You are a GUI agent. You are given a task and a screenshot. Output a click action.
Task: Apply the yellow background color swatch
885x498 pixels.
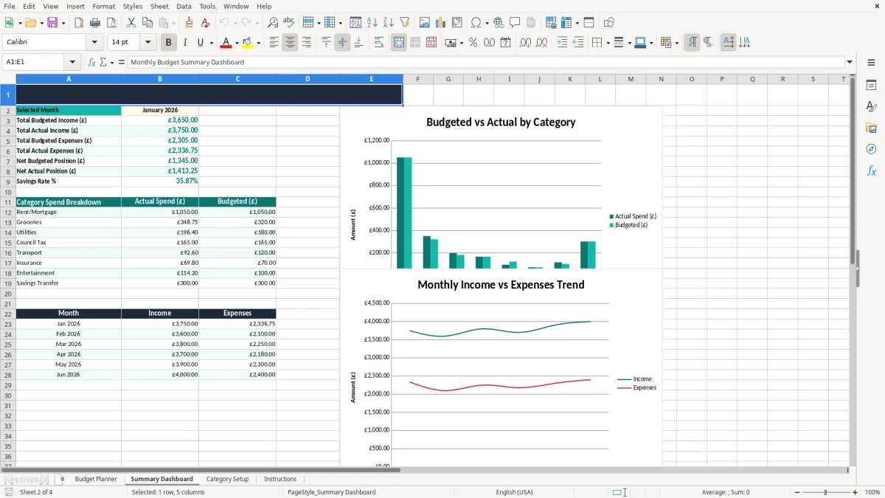[x=248, y=43]
